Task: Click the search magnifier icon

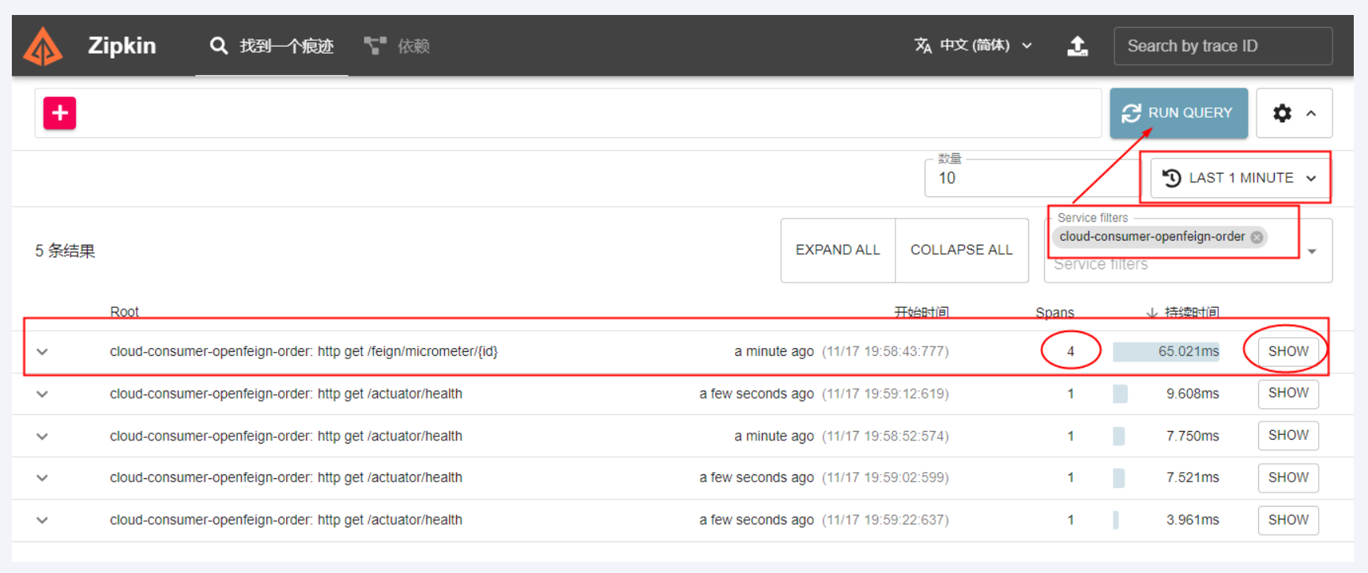Action: point(219,46)
